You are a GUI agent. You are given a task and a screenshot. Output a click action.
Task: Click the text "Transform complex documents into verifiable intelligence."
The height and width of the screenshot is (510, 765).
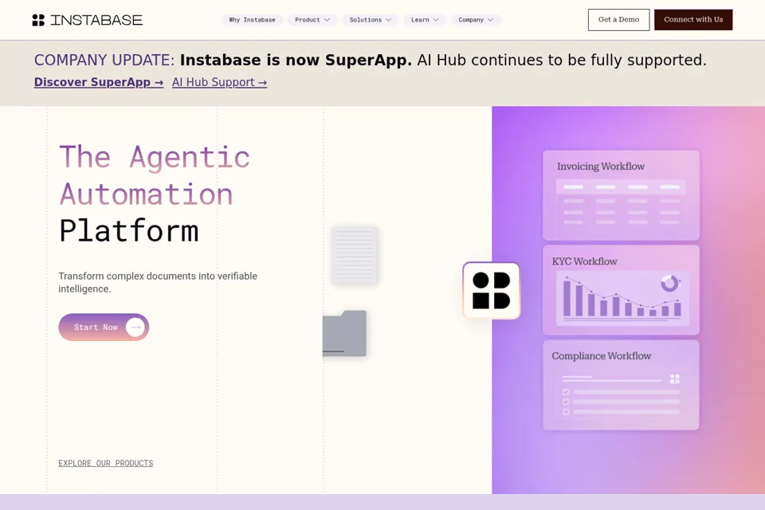click(x=158, y=282)
